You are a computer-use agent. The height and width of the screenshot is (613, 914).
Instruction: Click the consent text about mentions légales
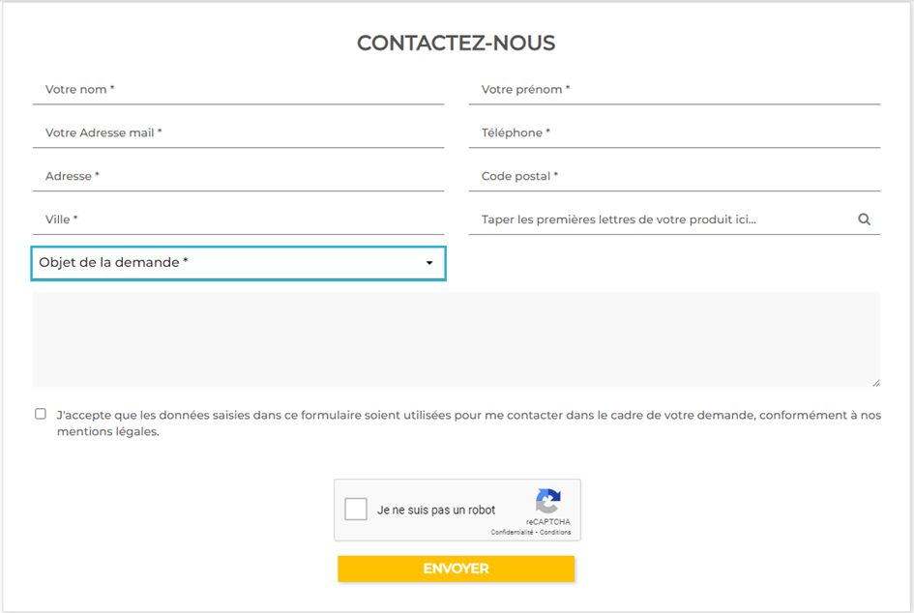point(469,423)
